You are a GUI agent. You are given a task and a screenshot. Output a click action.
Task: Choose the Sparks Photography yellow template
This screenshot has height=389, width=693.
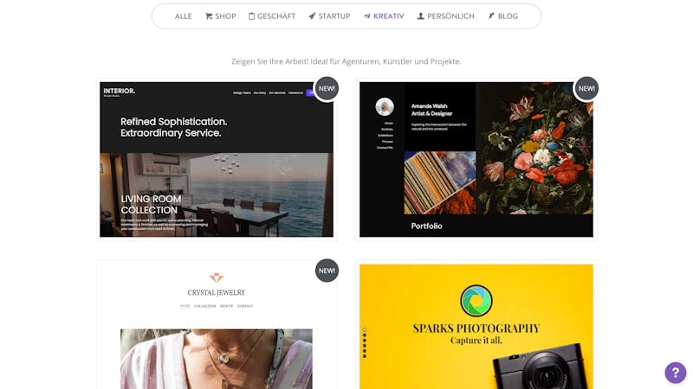[x=476, y=327]
